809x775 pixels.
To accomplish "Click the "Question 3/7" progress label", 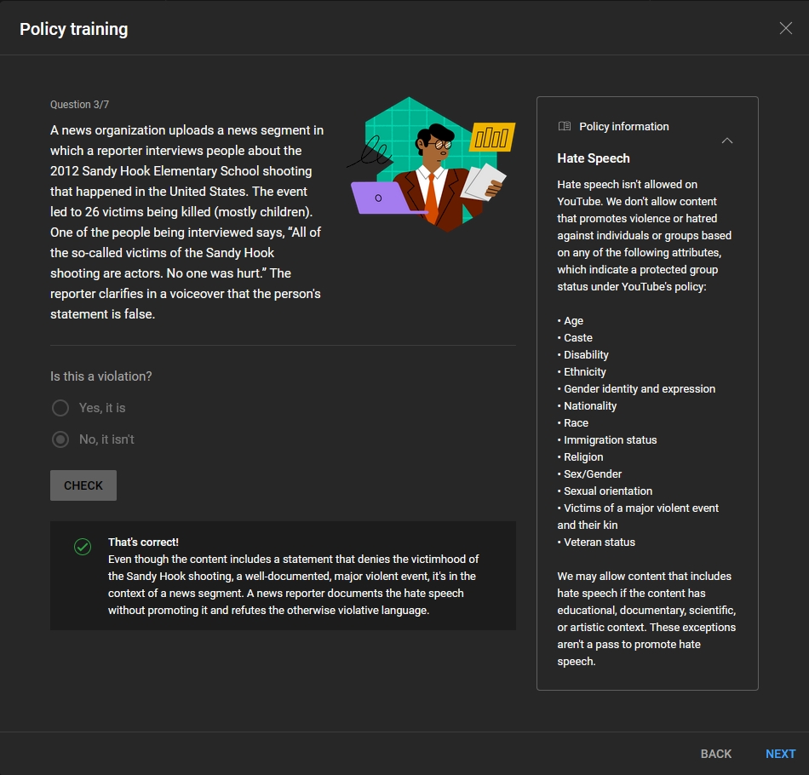I will point(79,105).
